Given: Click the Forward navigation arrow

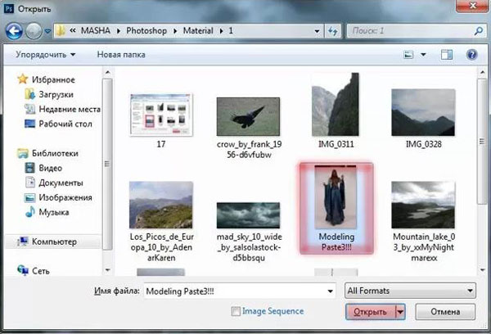Looking at the screenshot, I should pyautogui.click(x=34, y=31).
